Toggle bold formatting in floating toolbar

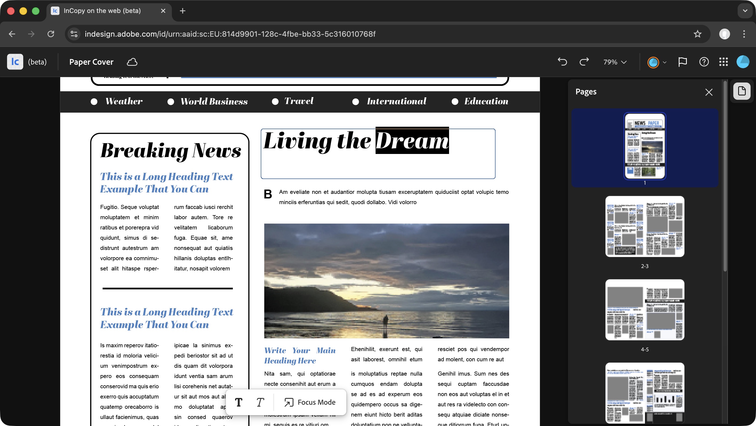(x=239, y=402)
